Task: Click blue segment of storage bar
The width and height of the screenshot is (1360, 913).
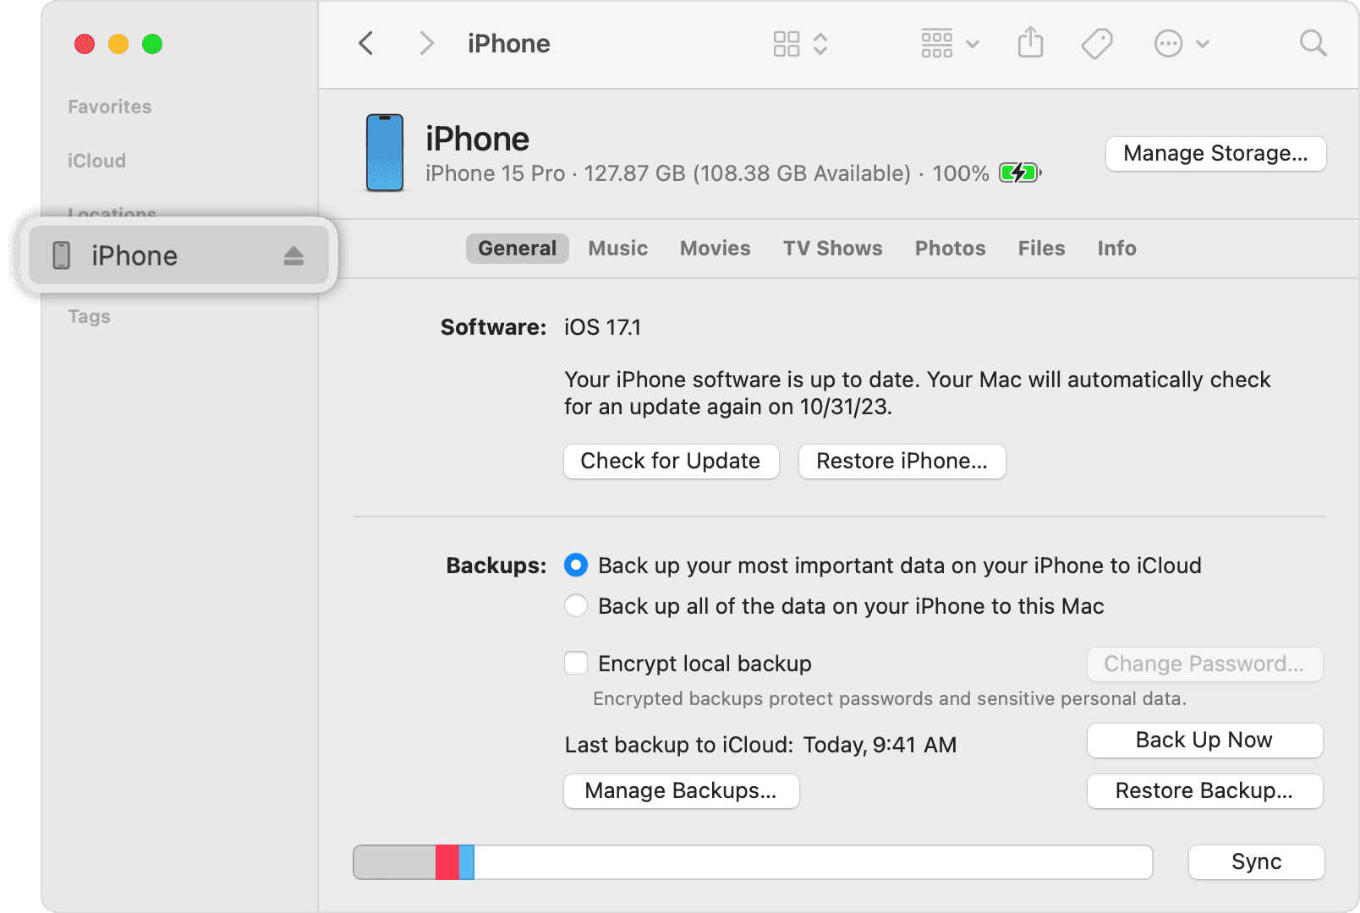Action: click(467, 862)
